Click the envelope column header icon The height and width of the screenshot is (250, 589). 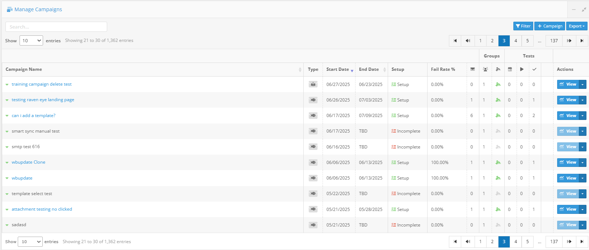tap(472, 69)
